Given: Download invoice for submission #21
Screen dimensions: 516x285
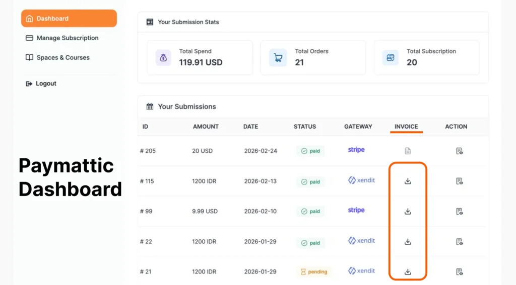Looking at the screenshot, I should (x=408, y=272).
